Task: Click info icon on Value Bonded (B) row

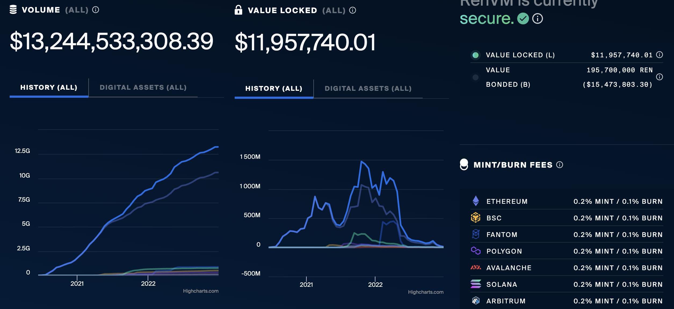Action: pos(659,77)
